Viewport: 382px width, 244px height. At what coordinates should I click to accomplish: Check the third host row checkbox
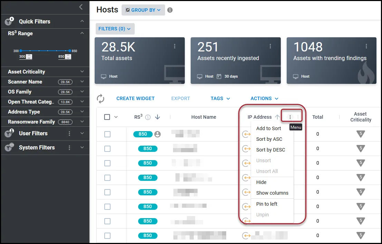(107, 163)
